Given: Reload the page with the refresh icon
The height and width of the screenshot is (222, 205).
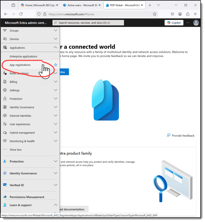Looking at the screenshot, I should click(x=21, y=14).
